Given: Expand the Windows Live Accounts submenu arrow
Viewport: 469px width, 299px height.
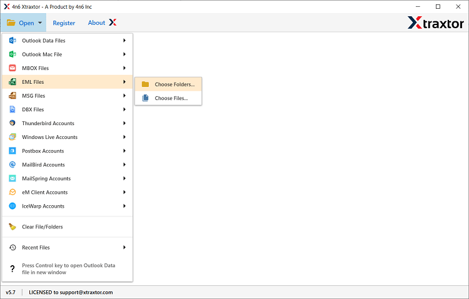Looking at the screenshot, I should coord(124,137).
